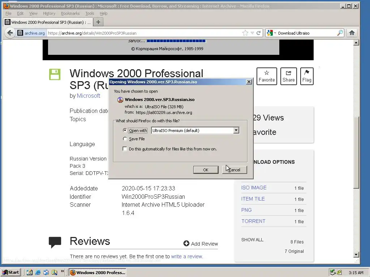
Task: Click the Share button
Action: click(x=289, y=76)
